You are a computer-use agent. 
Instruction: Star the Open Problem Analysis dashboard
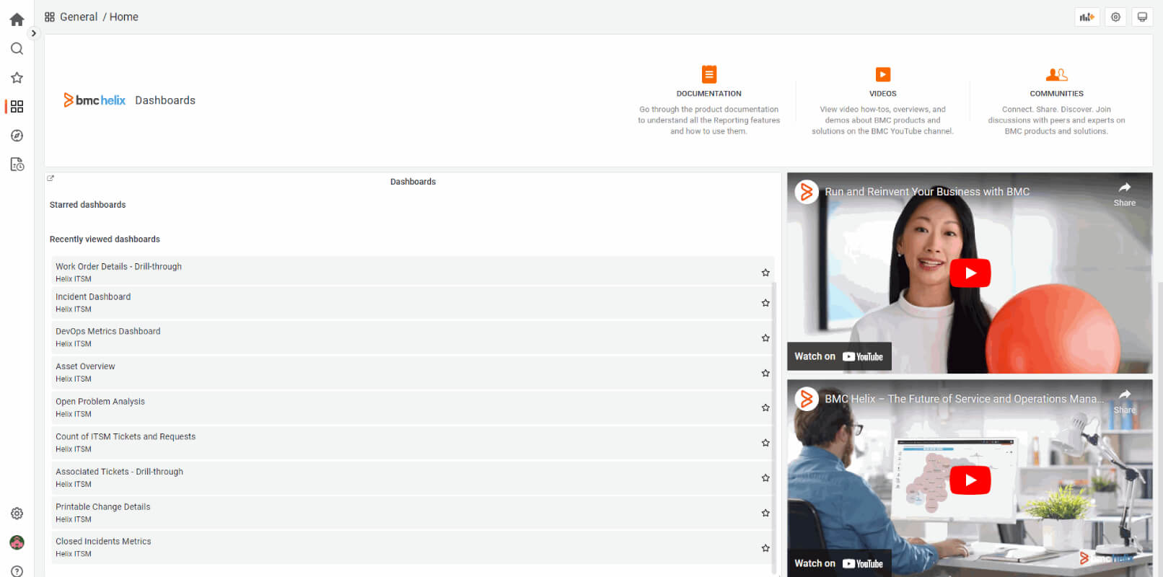(765, 408)
